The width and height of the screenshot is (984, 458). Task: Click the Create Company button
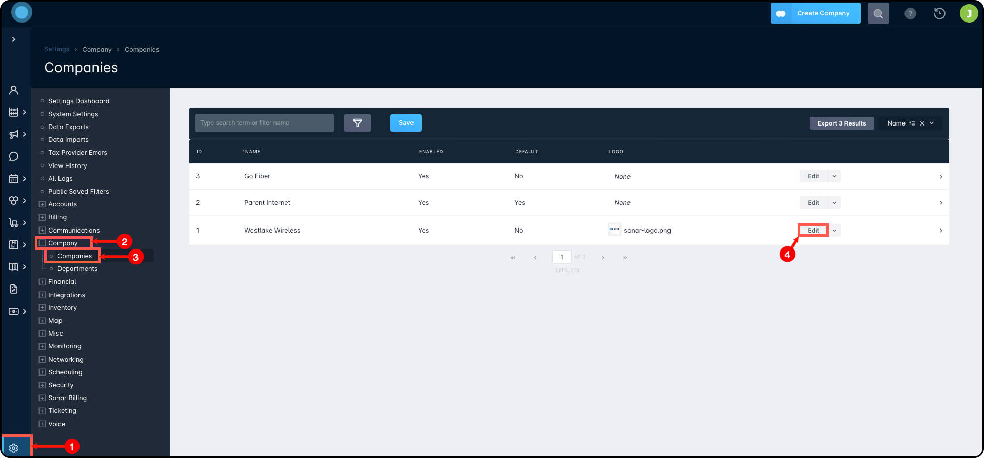[815, 13]
